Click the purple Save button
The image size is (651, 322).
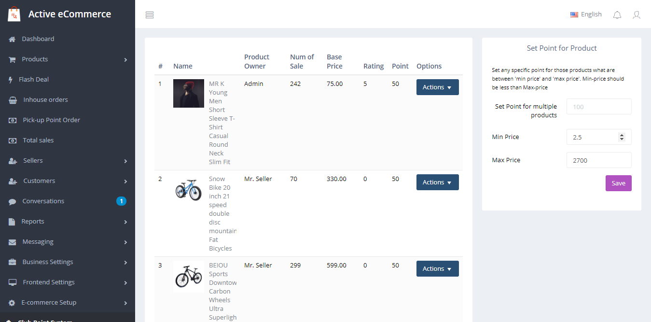[618, 183]
